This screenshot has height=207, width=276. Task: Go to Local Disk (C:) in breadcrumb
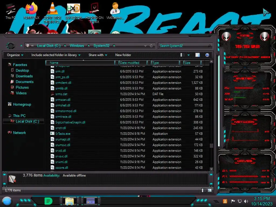[49, 46]
